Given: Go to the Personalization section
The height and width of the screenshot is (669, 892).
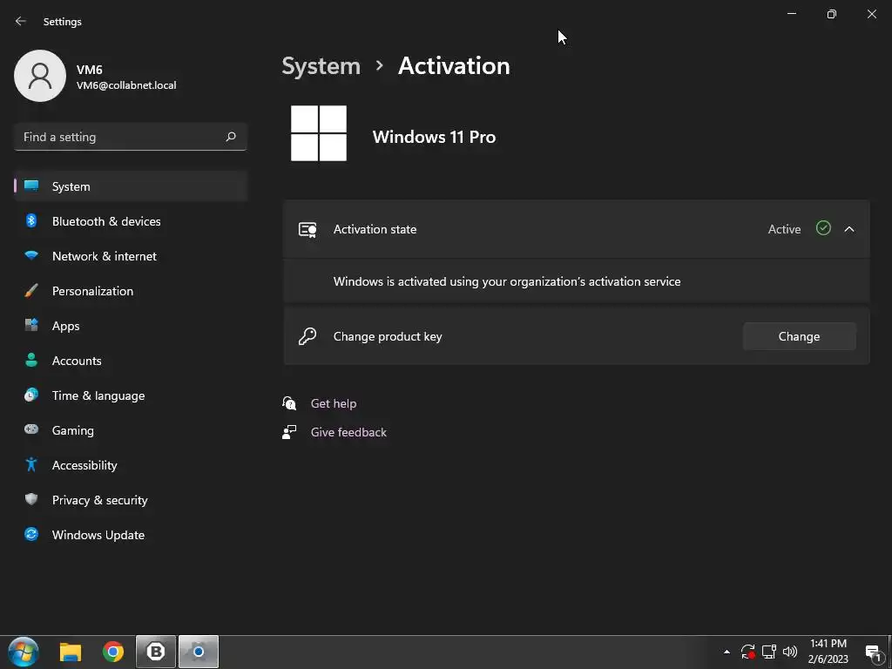Looking at the screenshot, I should click(x=131, y=291).
